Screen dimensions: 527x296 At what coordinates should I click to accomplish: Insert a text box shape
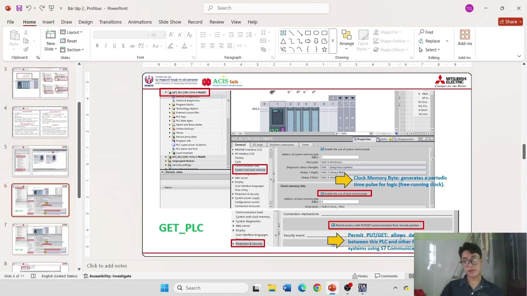(x=283, y=33)
